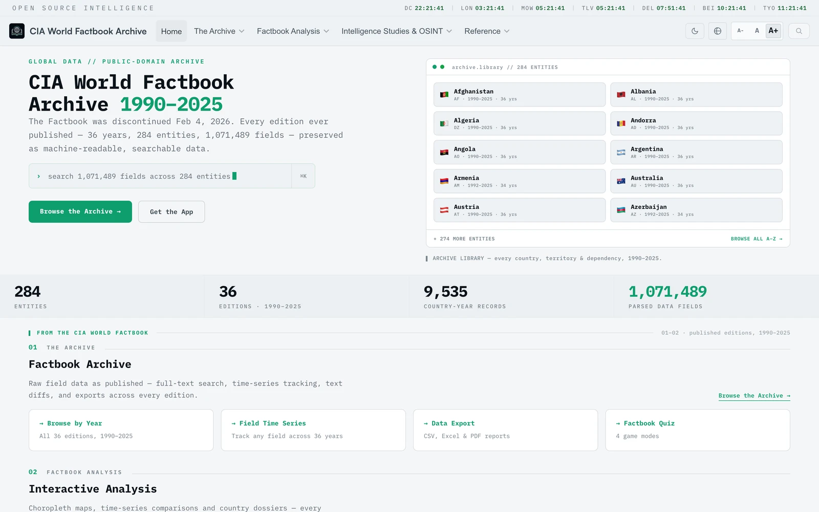Screen dimensions: 819x512
Task: Click the DEL 07:51:41 clock
Action: tap(664, 8)
